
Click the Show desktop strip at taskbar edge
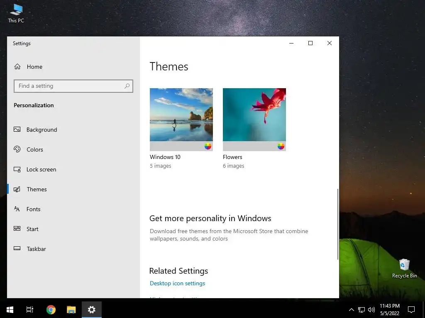click(424, 310)
